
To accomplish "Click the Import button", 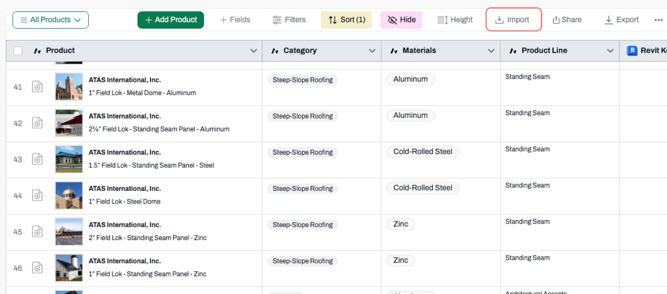I will point(514,19).
